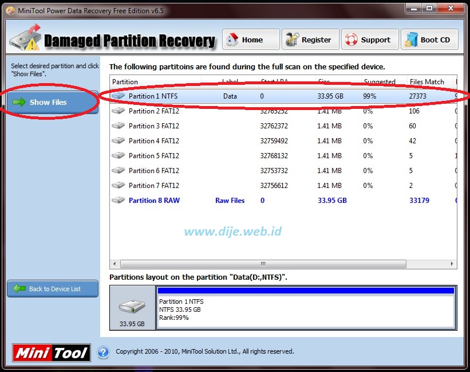The image size is (470, 372).
Task: Select 'Partition 6 FAT12' row text
Action: point(154,170)
